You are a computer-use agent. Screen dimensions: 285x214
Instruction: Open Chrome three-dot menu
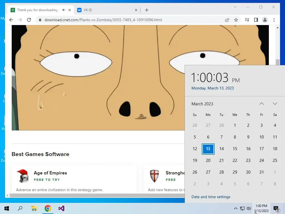(x=274, y=20)
